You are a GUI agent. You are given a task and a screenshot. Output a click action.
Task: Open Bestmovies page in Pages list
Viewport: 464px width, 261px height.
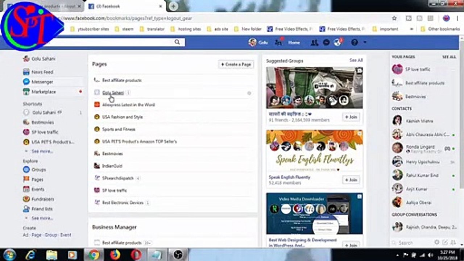[x=112, y=154]
